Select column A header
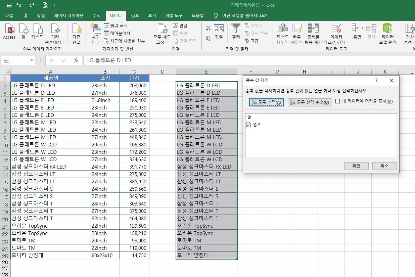Image resolution: width=415 pixels, height=277 pixels. click(x=50, y=72)
